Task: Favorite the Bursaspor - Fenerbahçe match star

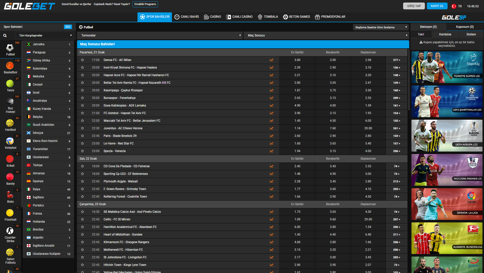Action: point(82,98)
